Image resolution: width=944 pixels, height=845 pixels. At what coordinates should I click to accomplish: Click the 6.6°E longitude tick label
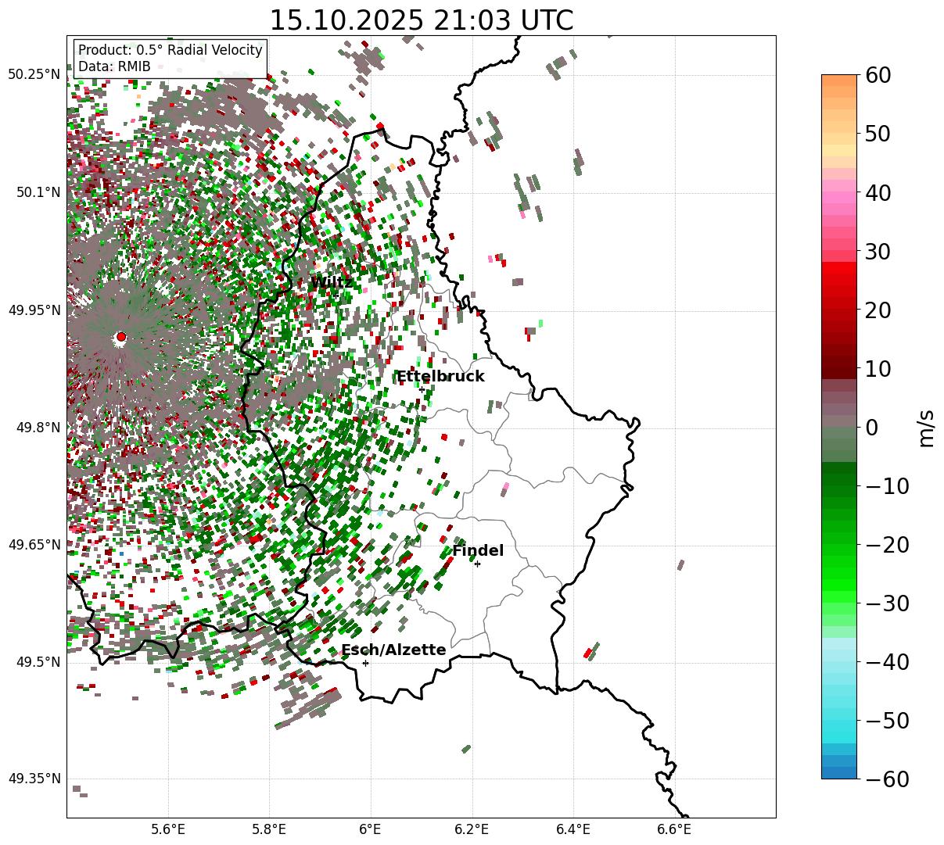pos(674,829)
